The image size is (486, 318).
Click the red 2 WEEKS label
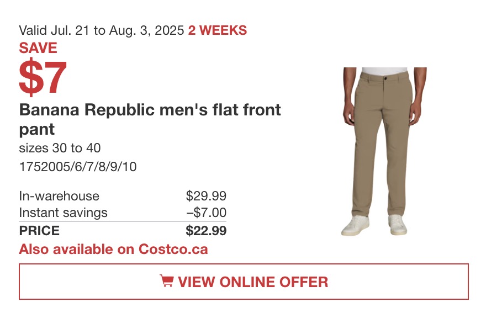click(217, 30)
